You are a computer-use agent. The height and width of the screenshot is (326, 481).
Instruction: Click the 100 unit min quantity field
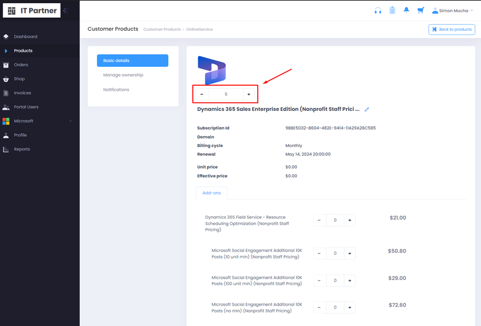coord(335,280)
